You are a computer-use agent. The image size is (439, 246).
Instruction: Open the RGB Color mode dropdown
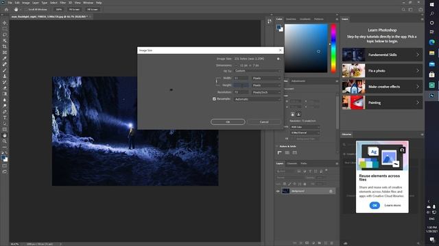[305, 127]
